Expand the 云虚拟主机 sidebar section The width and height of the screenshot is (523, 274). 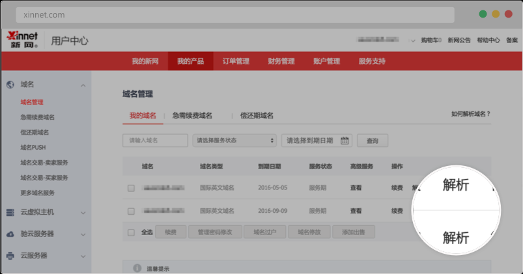pyautogui.click(x=83, y=212)
